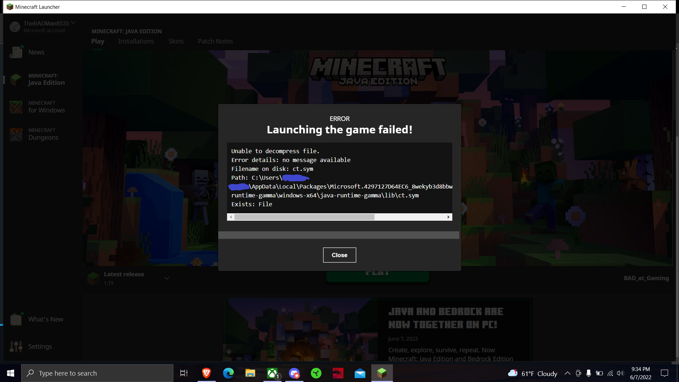Launch Brave browser from taskbar
This screenshot has height=382, width=679.
[207, 373]
